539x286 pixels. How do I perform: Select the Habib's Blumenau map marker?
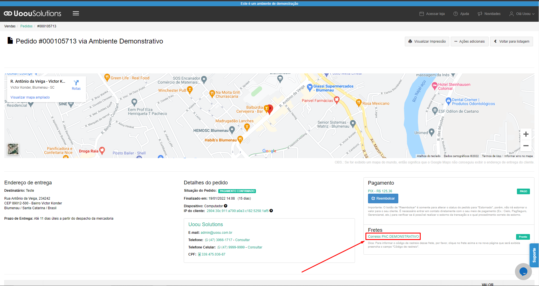pos(240,139)
